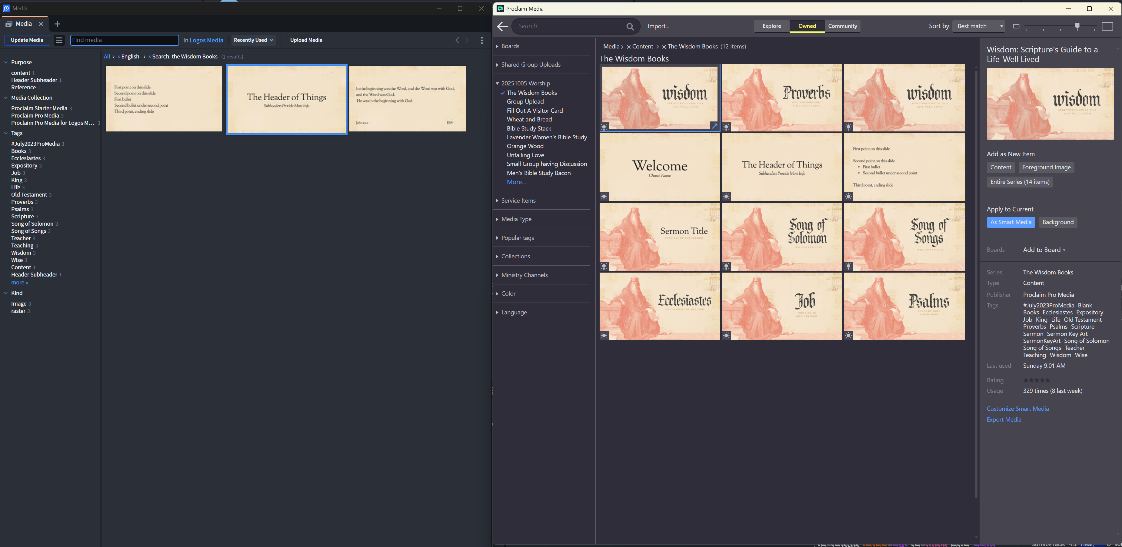Screen dimensions: 1122x547
Task: Remove the English filter with its x
Action: pyautogui.click(x=119, y=57)
